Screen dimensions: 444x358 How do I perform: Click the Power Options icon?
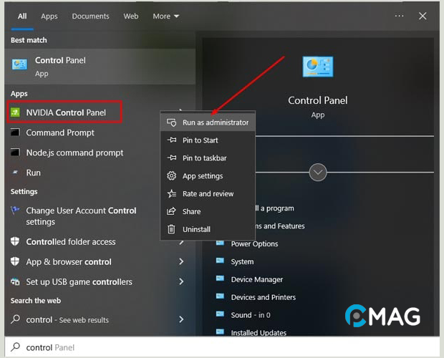[220, 243]
